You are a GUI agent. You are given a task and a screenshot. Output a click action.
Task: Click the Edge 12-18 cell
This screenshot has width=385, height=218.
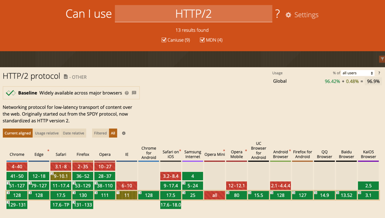click(39, 176)
